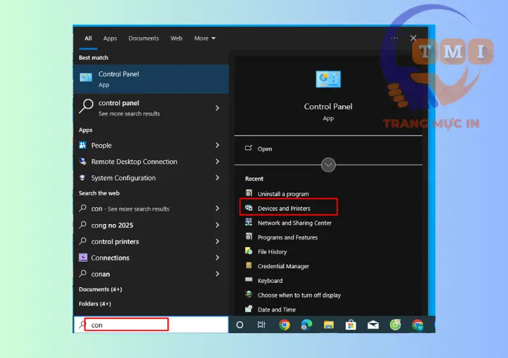Open Network and Sharing Center
Screen dimensions: 508x358
pos(294,223)
